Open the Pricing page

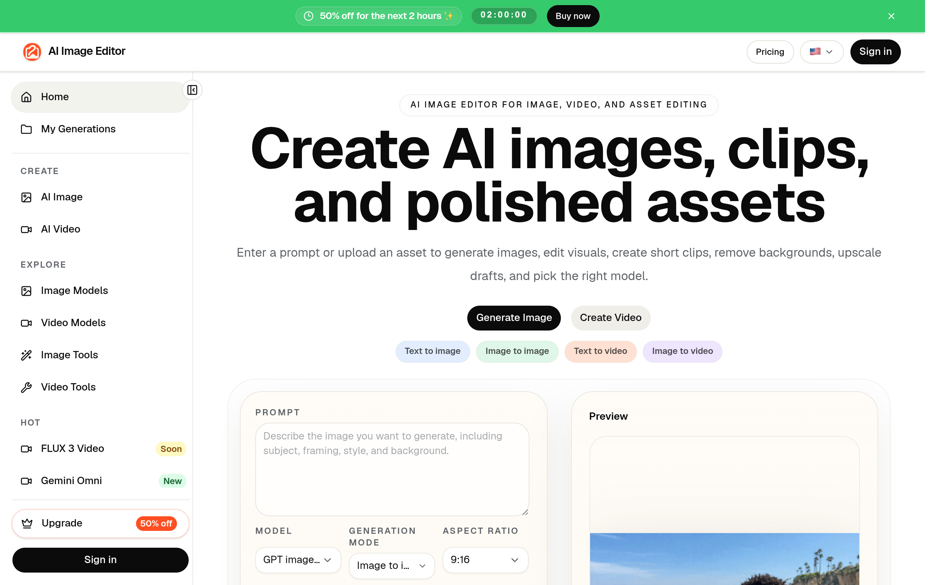770,52
